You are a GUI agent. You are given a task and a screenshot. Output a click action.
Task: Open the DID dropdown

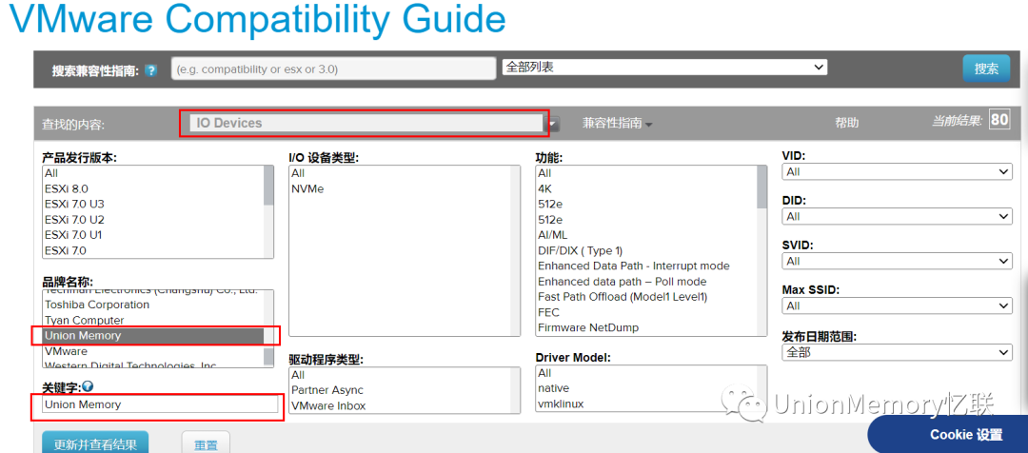pyautogui.click(x=897, y=216)
